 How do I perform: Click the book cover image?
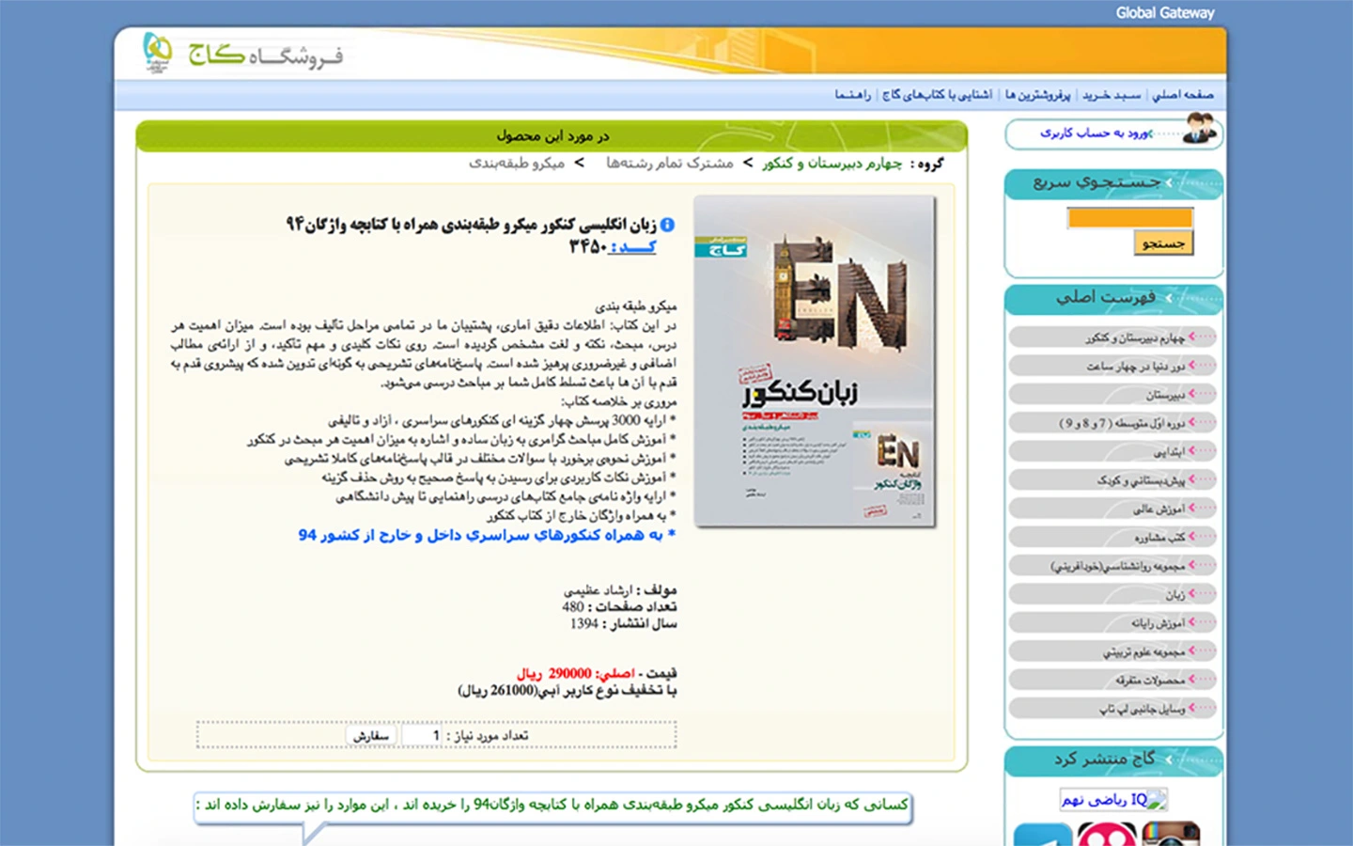(x=815, y=361)
